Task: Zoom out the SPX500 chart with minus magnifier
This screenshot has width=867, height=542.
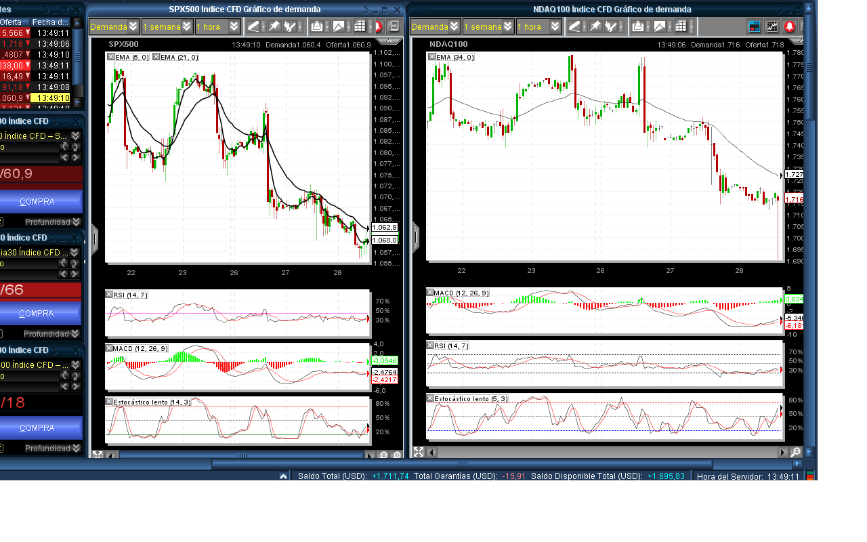Action: coord(384,455)
